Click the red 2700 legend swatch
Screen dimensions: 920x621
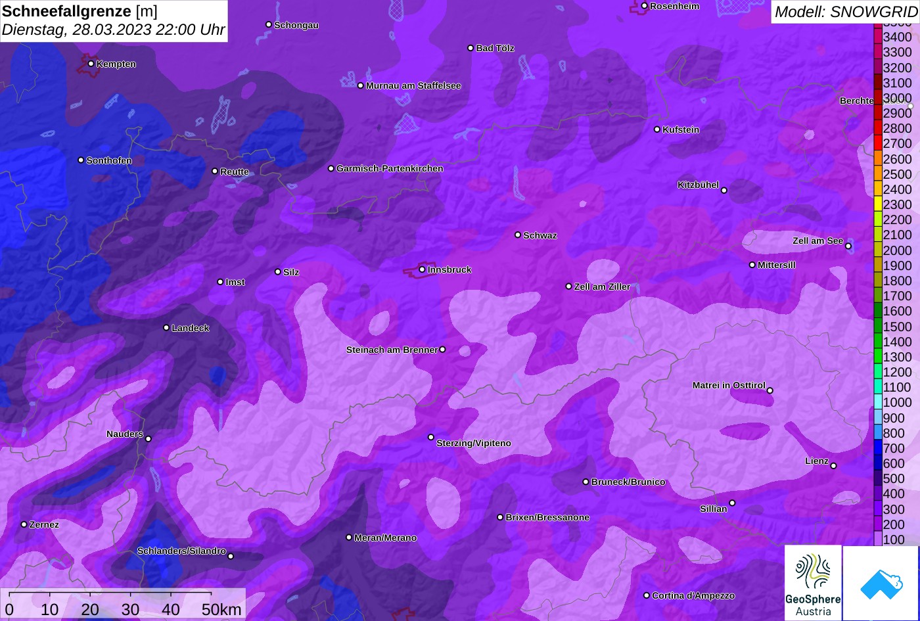click(878, 143)
